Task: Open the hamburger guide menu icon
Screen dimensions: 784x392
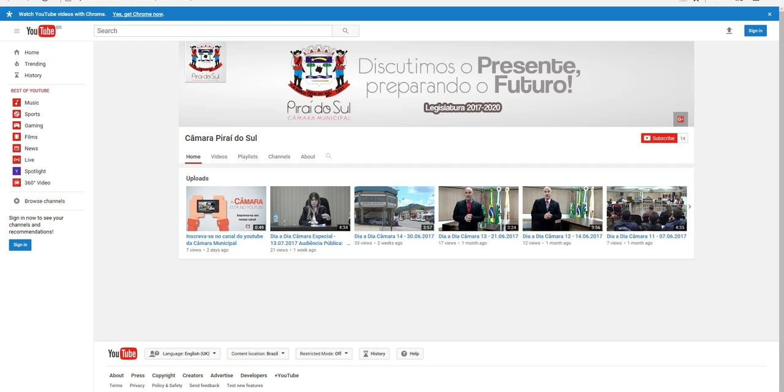Action: pos(17,31)
